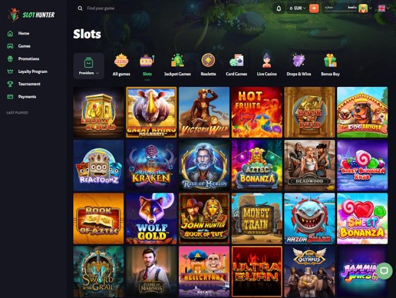Go to Promotions in the sidebar

click(x=29, y=59)
